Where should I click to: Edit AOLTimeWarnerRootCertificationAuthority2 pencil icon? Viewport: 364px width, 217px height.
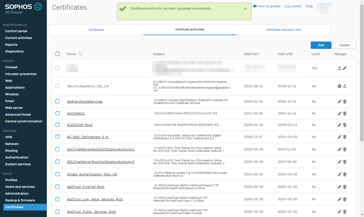[x=340, y=162]
